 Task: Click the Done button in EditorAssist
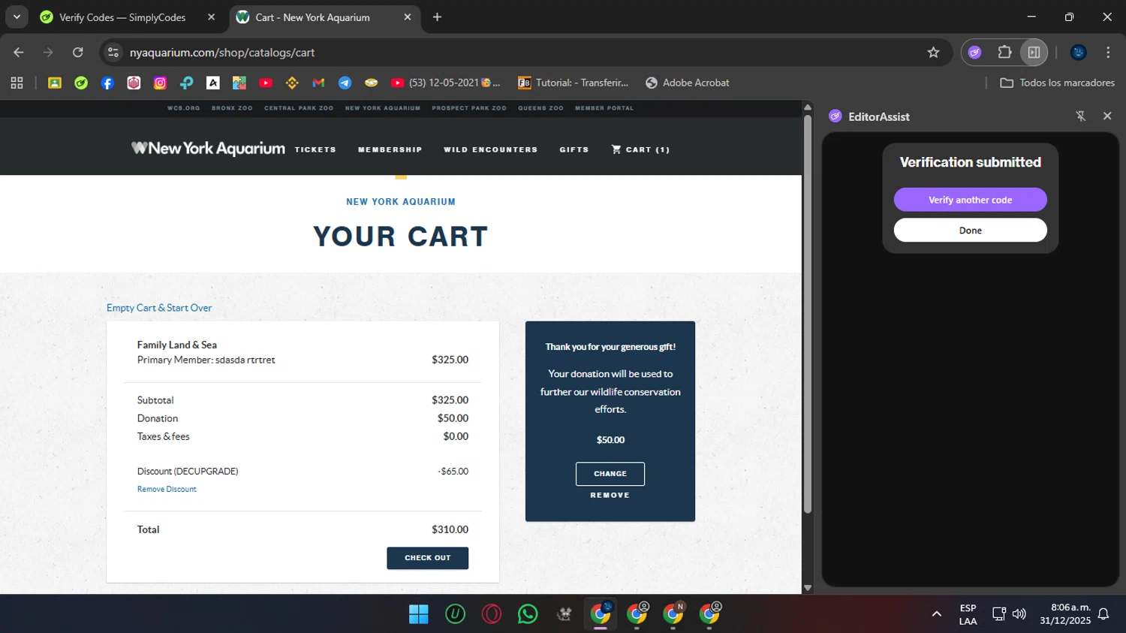(971, 231)
